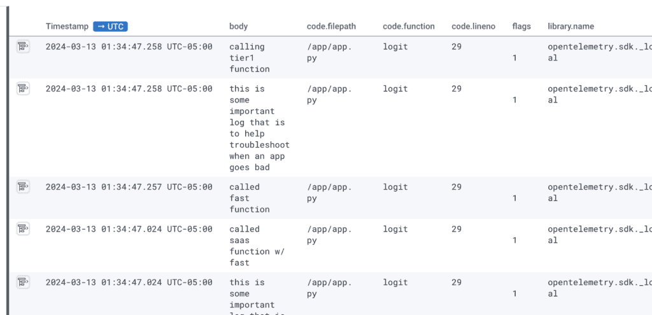Open trace icon for 'called saas function' row
The height and width of the screenshot is (315, 652).
point(23,229)
